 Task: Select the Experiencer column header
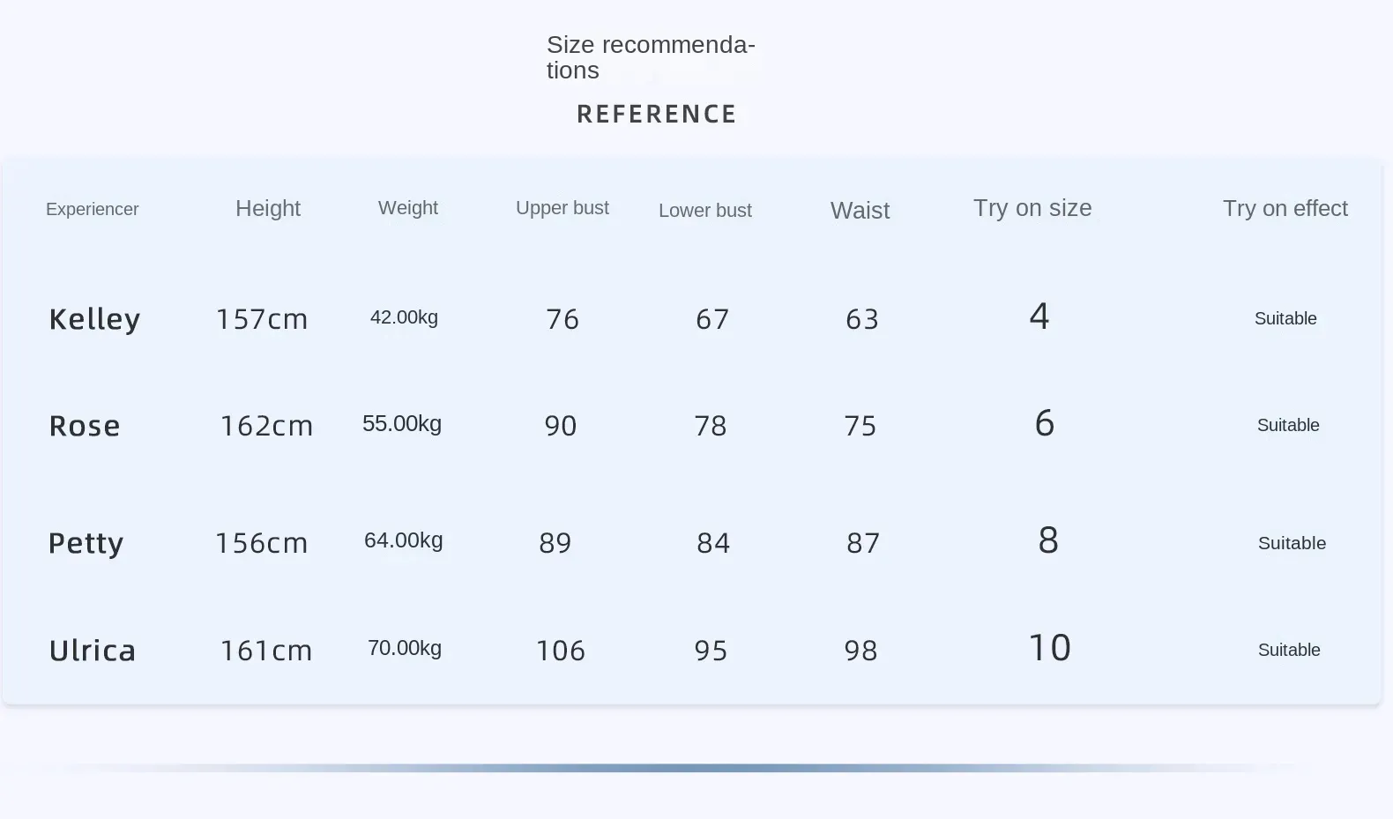coord(93,210)
